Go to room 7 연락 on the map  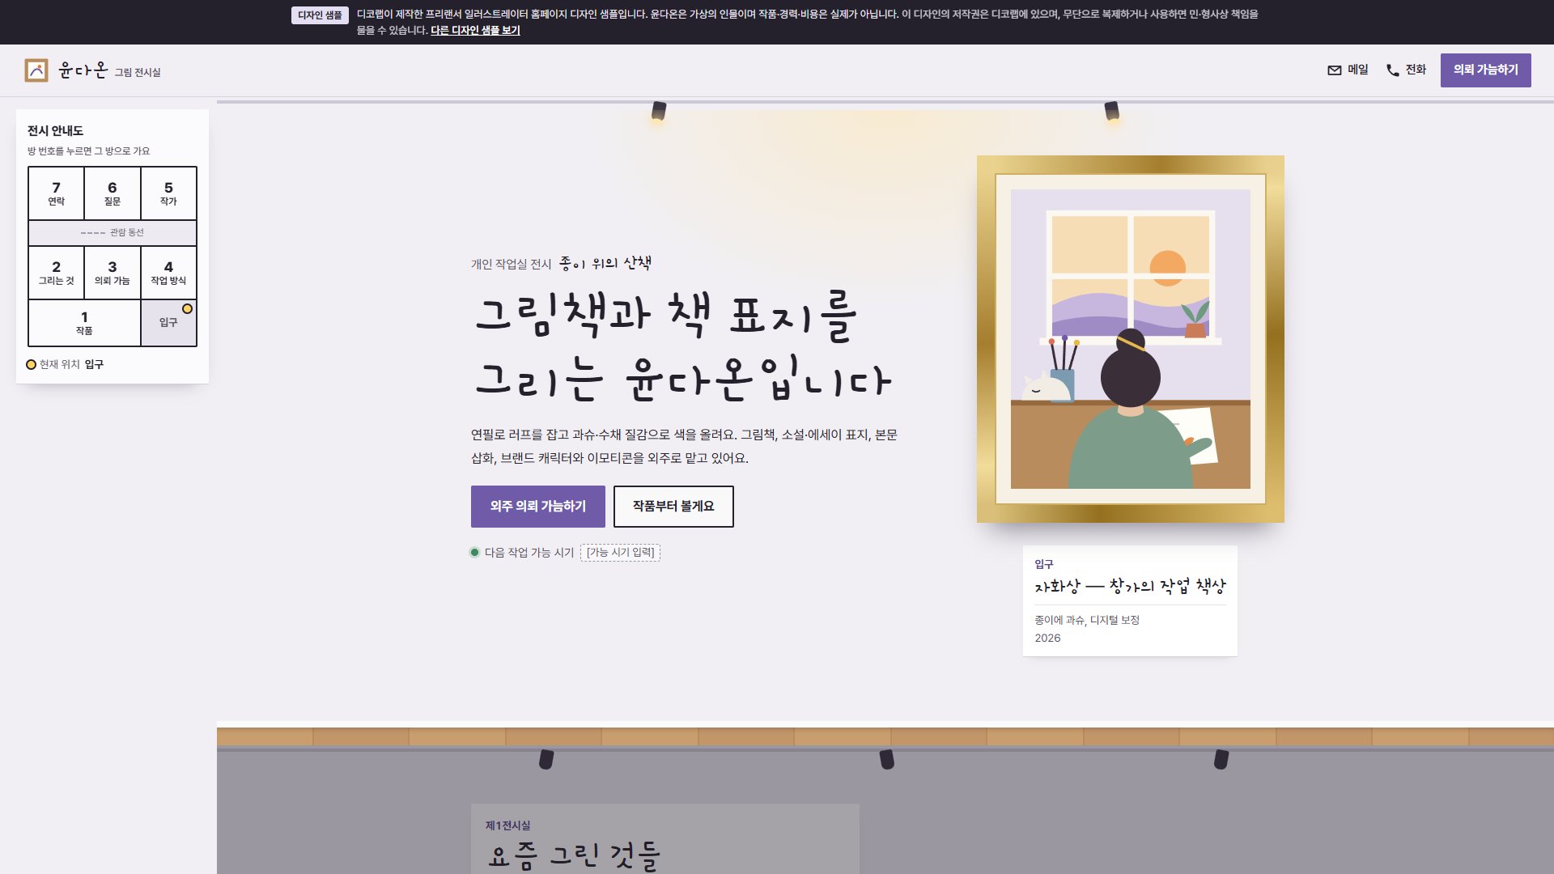click(x=56, y=193)
